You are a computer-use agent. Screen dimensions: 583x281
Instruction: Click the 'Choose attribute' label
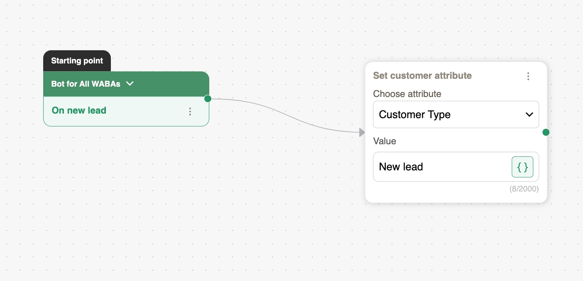tap(407, 94)
